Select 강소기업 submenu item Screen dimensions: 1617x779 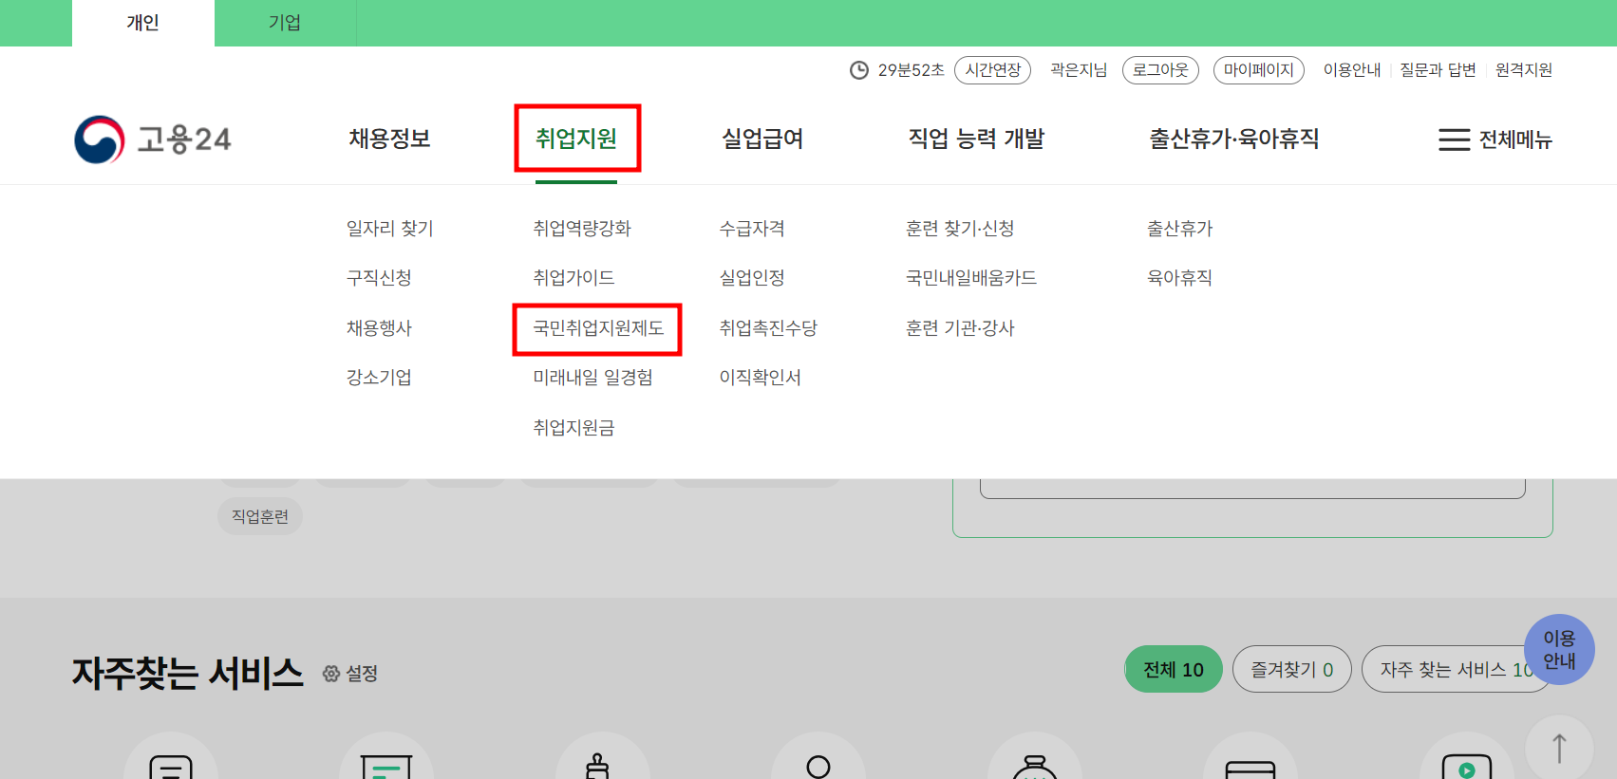(379, 378)
